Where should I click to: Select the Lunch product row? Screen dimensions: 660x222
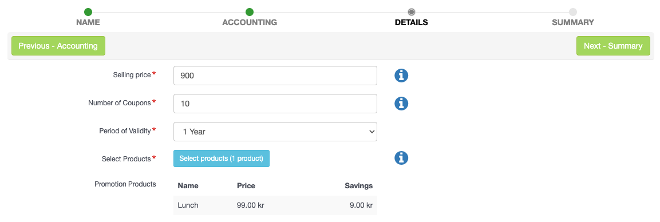click(x=275, y=205)
